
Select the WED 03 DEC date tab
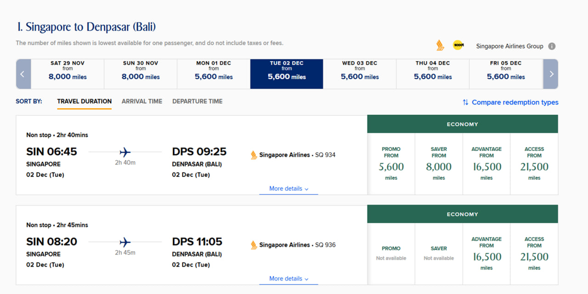360,74
